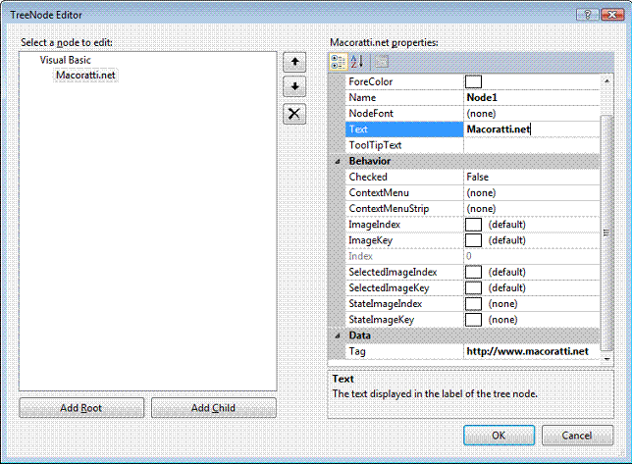This screenshot has width=632, height=464.
Task: Edit the Tag value http://www.macoratti.net
Action: pyautogui.click(x=532, y=351)
